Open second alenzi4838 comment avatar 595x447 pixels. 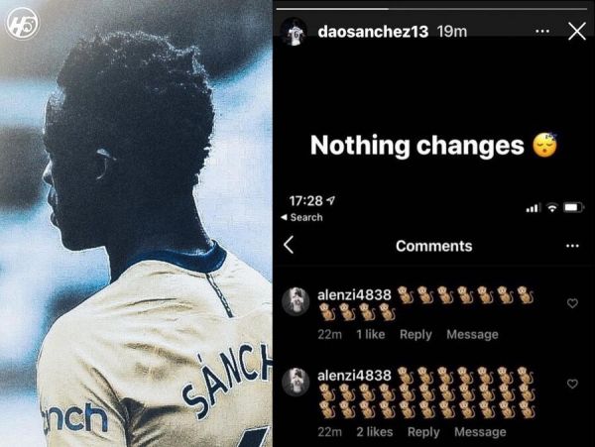click(296, 382)
